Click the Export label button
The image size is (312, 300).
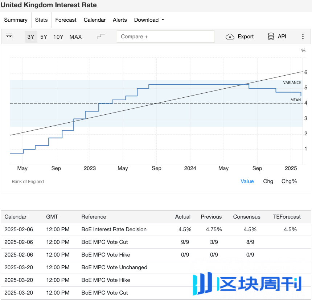(246, 37)
